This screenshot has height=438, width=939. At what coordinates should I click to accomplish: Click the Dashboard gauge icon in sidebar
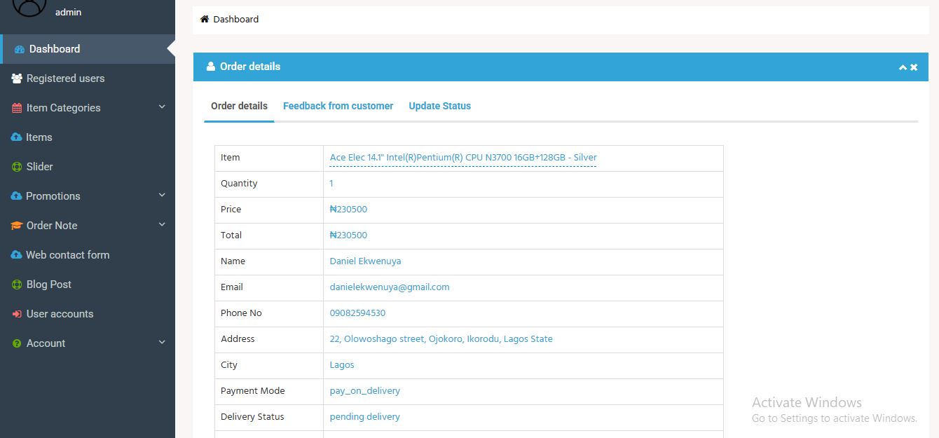20,49
